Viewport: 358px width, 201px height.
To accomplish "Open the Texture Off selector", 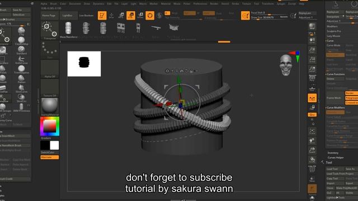I will click(50, 88).
